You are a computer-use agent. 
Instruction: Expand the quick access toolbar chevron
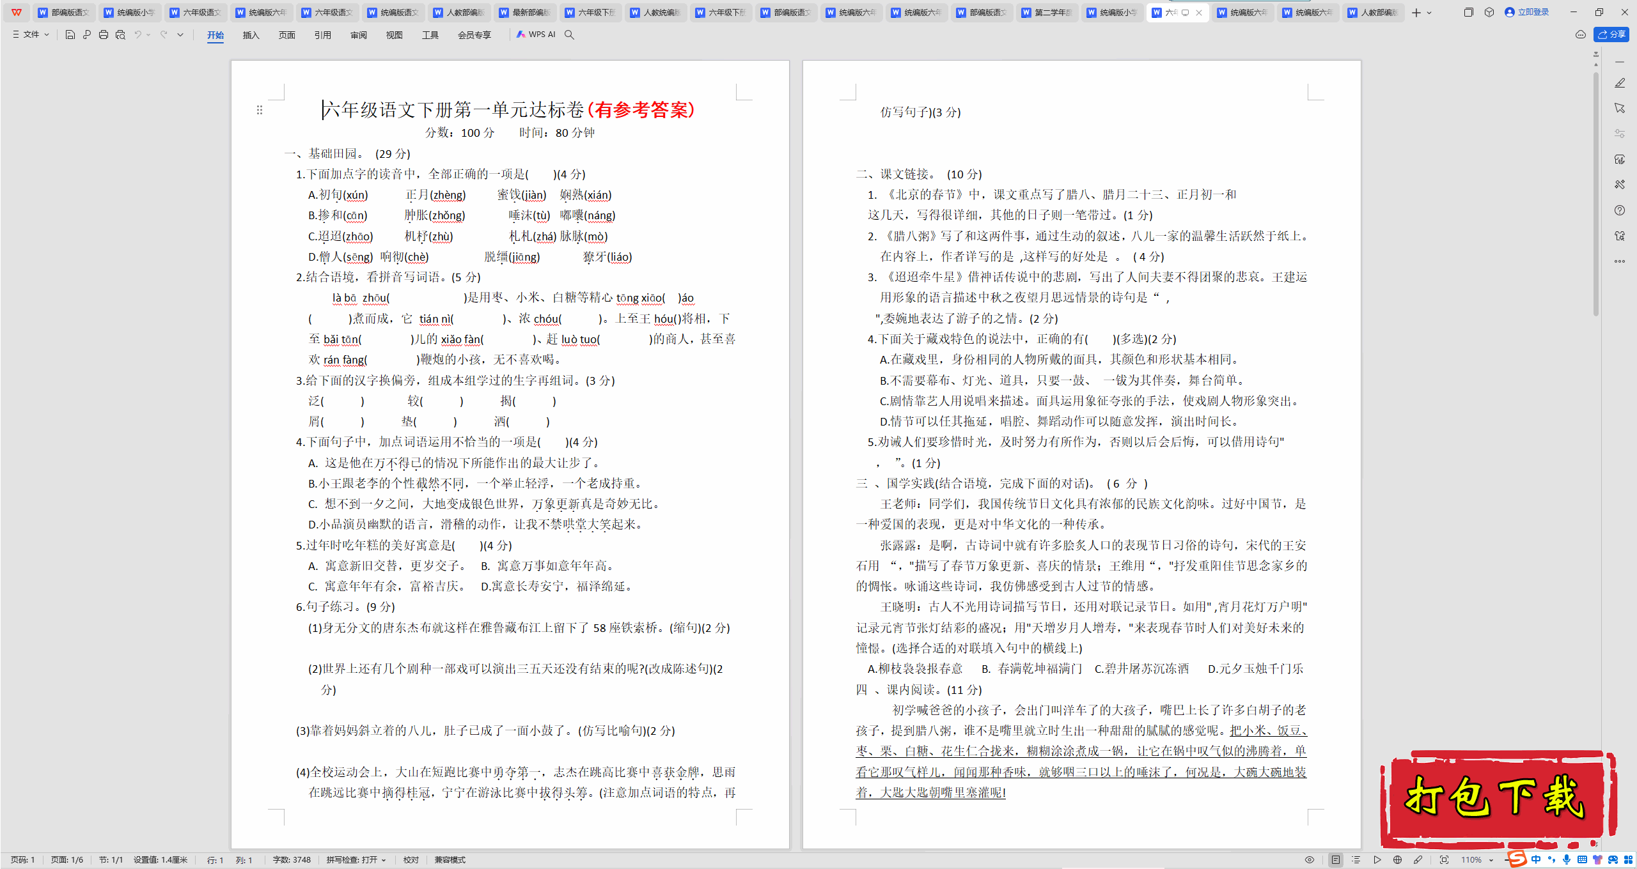(x=180, y=35)
